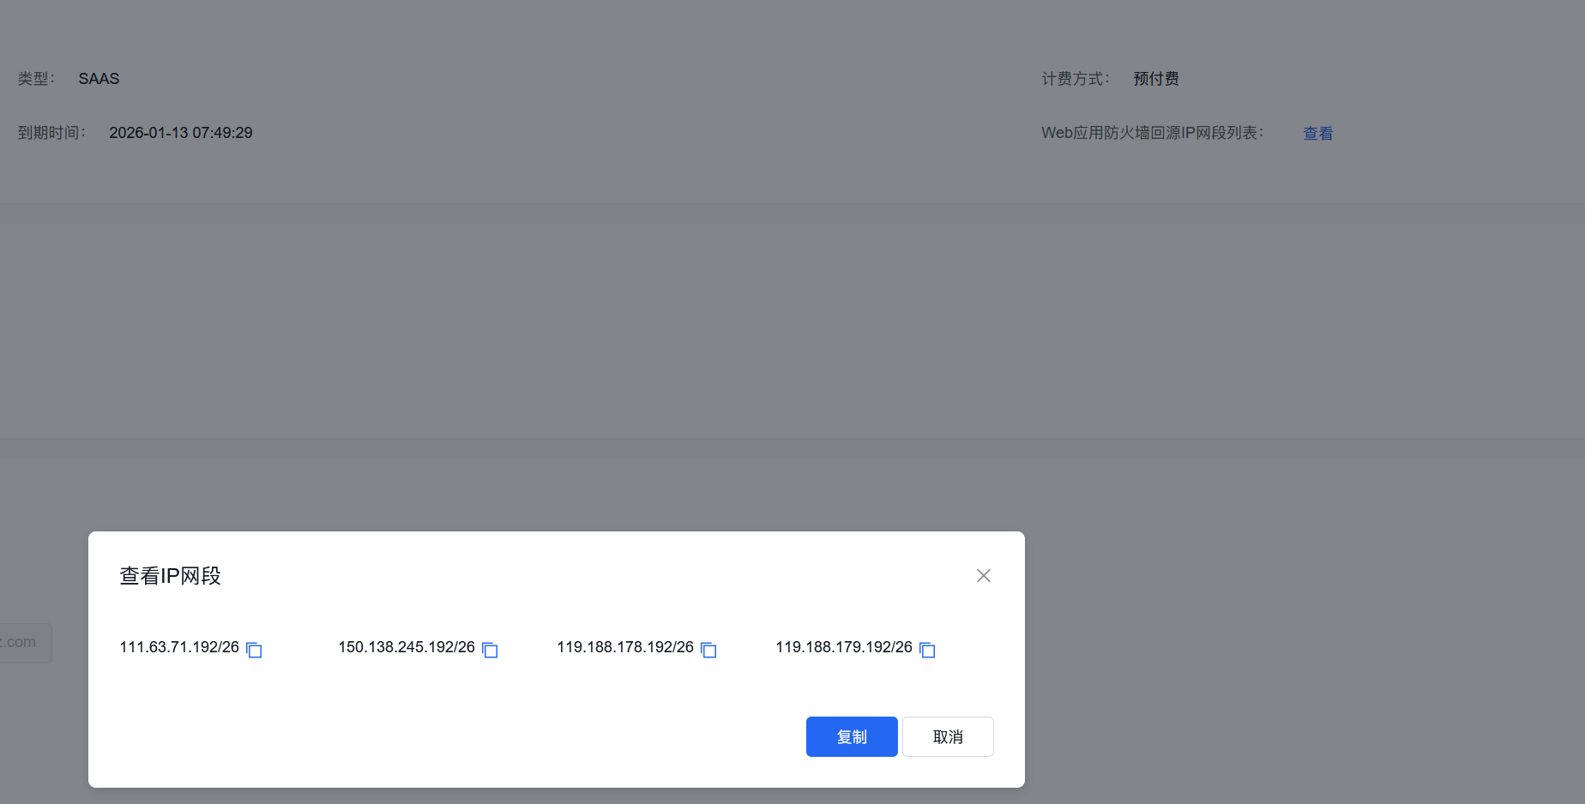Click the expiry date 2026-01-13 07:49:29
The width and height of the screenshot is (1585, 804).
pyautogui.click(x=180, y=132)
